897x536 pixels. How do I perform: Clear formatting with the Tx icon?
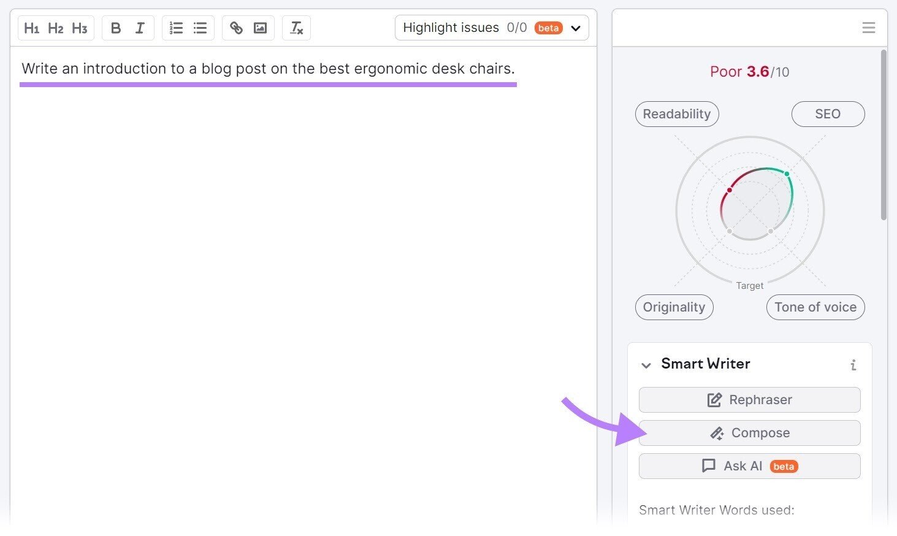tap(296, 28)
